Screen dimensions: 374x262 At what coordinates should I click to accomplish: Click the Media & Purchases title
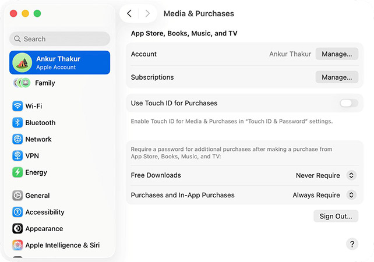(x=199, y=13)
